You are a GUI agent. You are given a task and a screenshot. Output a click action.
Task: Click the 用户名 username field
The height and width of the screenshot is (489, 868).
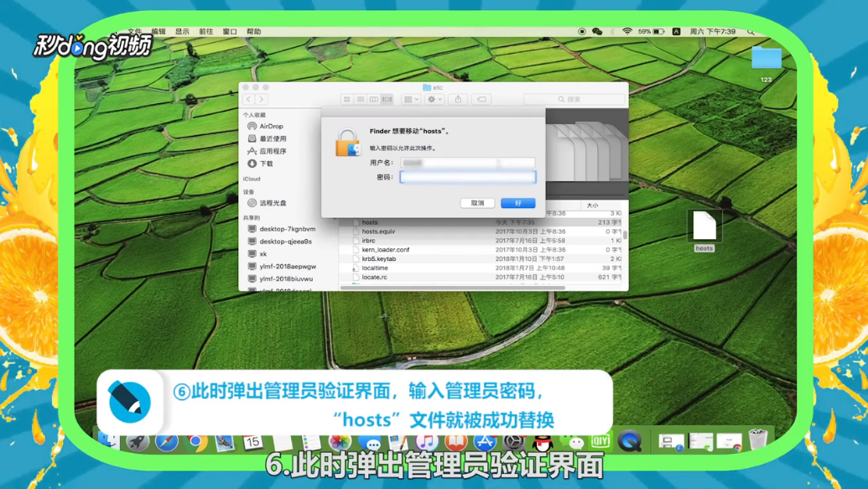tap(468, 163)
